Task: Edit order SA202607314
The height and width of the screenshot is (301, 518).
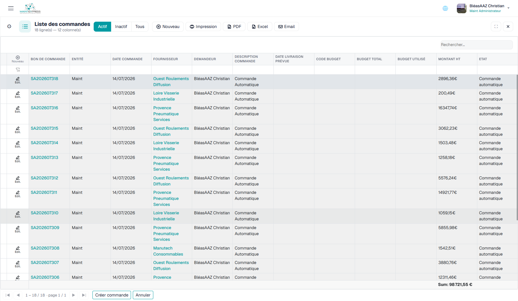Action: [18, 144]
